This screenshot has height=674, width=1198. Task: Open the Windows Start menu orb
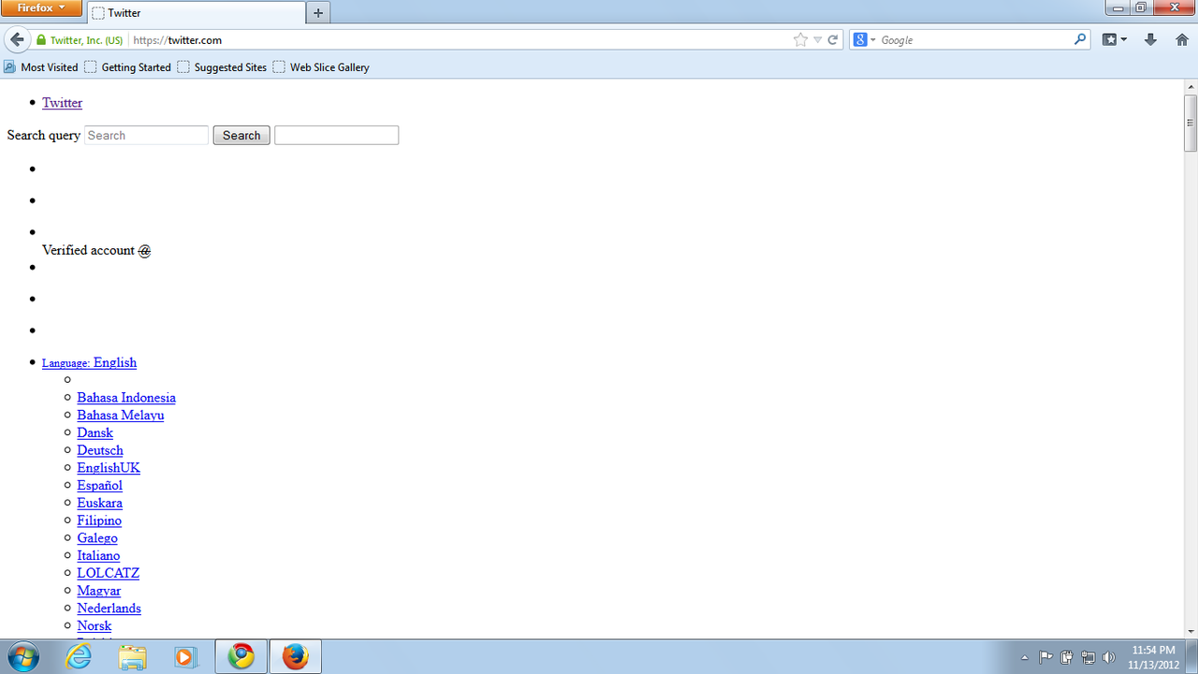[x=22, y=657]
